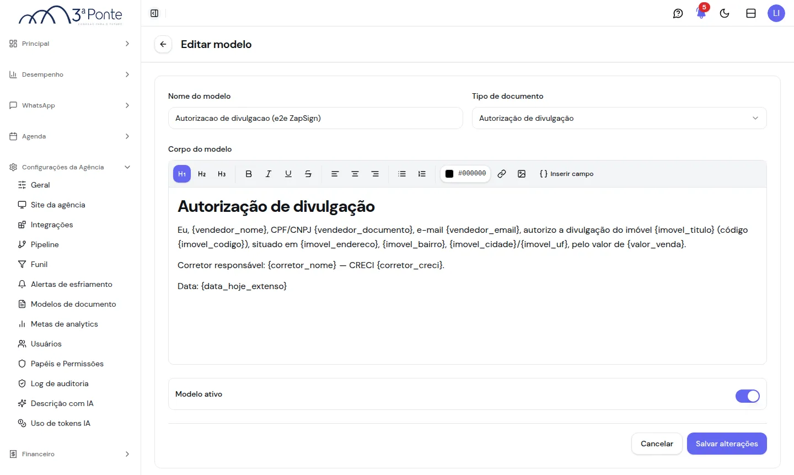Go back with the arrow button

pyautogui.click(x=163, y=44)
